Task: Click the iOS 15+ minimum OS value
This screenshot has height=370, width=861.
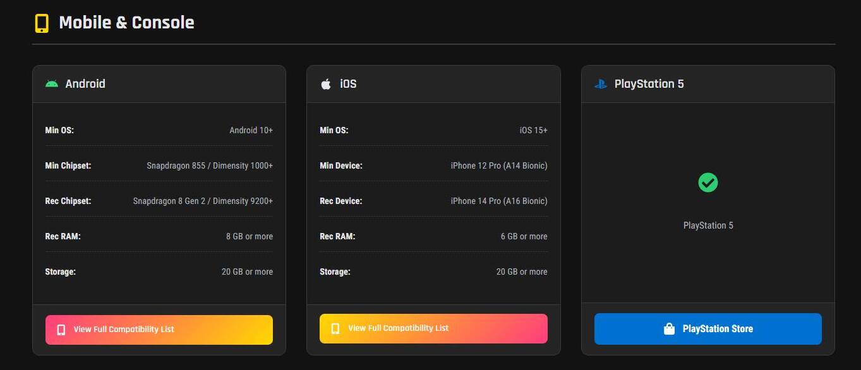Action: point(533,130)
